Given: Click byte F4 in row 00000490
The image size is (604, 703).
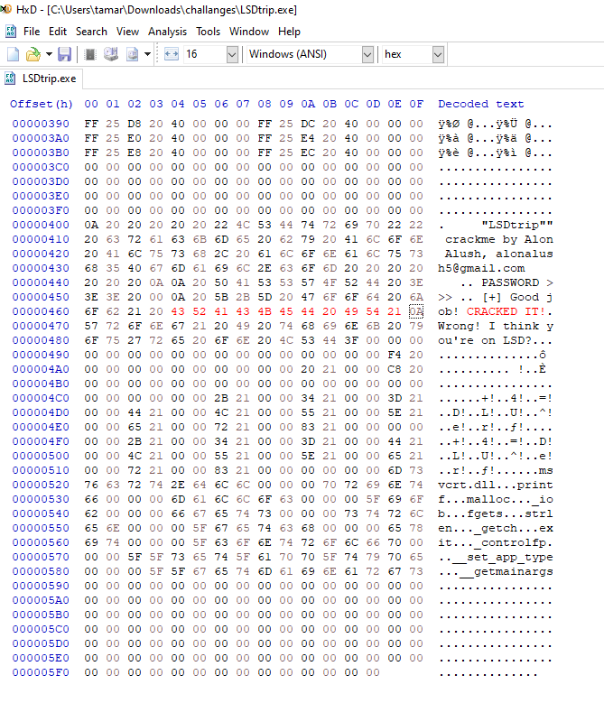Looking at the screenshot, I should click(395, 355).
